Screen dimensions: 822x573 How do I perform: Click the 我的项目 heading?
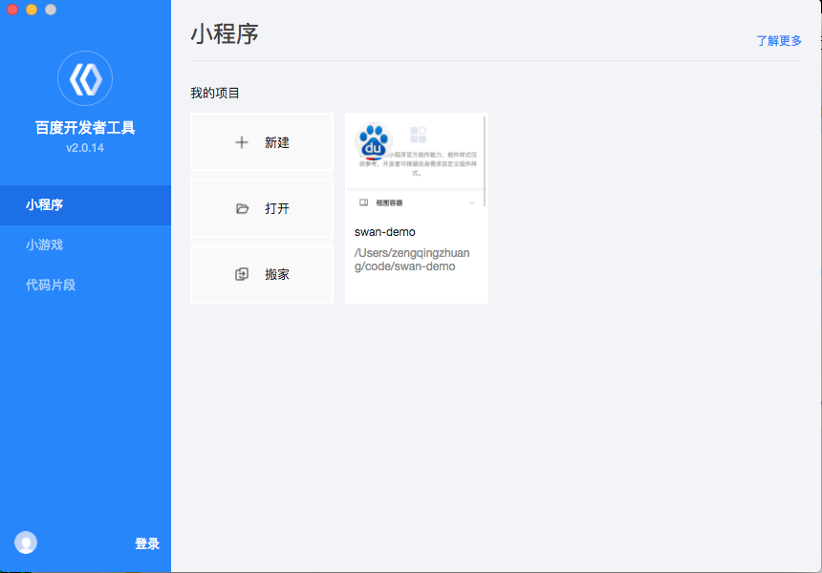[x=215, y=94]
